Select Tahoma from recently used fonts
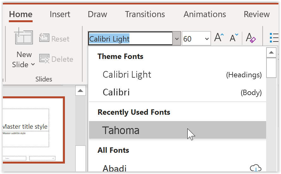Screen dimensions: 281x174 tap(178, 130)
